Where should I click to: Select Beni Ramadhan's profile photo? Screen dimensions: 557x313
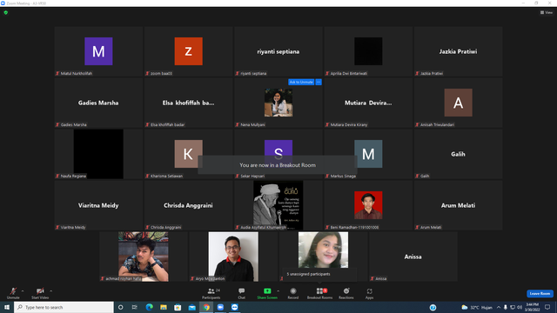coord(368,205)
